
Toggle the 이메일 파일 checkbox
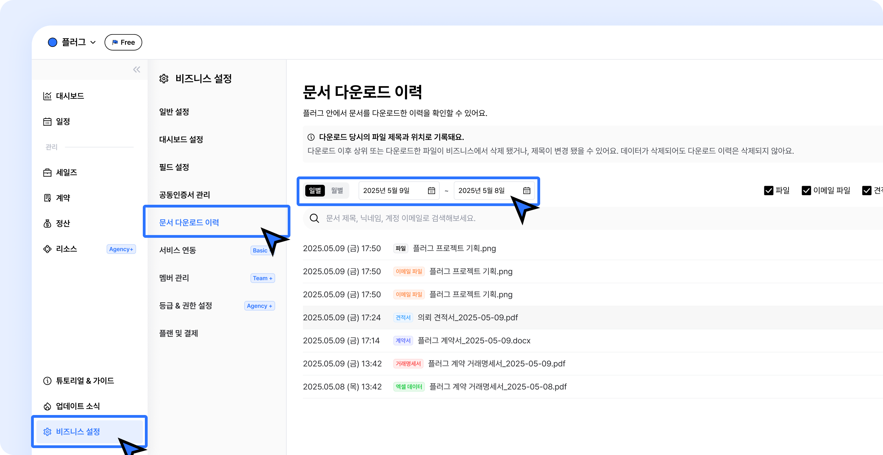[806, 191]
